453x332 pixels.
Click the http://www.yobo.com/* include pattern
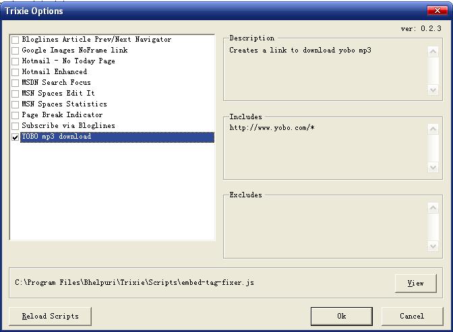(x=272, y=127)
